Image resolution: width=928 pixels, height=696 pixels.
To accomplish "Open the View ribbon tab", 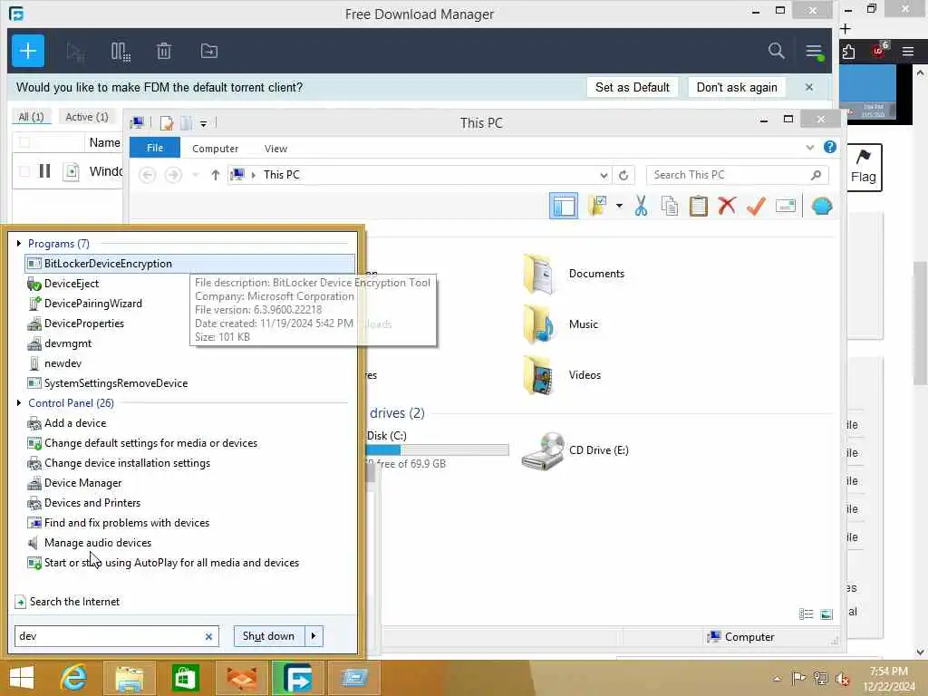I will click(x=275, y=149).
